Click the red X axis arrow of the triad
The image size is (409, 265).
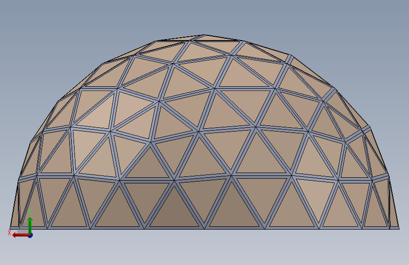pos(20,235)
